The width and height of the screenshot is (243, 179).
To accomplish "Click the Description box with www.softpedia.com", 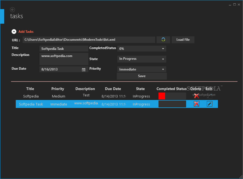I will 64,59.
